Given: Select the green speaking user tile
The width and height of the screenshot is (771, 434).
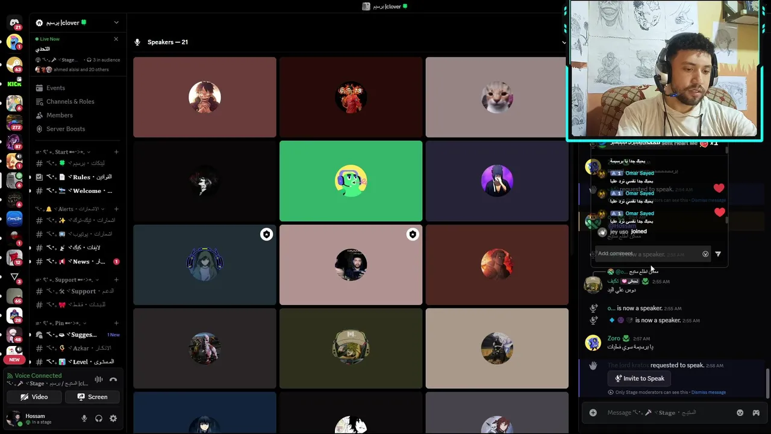Looking at the screenshot, I should click(351, 181).
